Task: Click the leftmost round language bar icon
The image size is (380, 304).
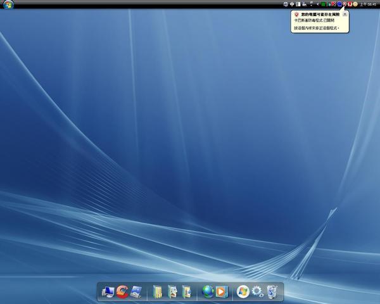Action: (286, 4)
